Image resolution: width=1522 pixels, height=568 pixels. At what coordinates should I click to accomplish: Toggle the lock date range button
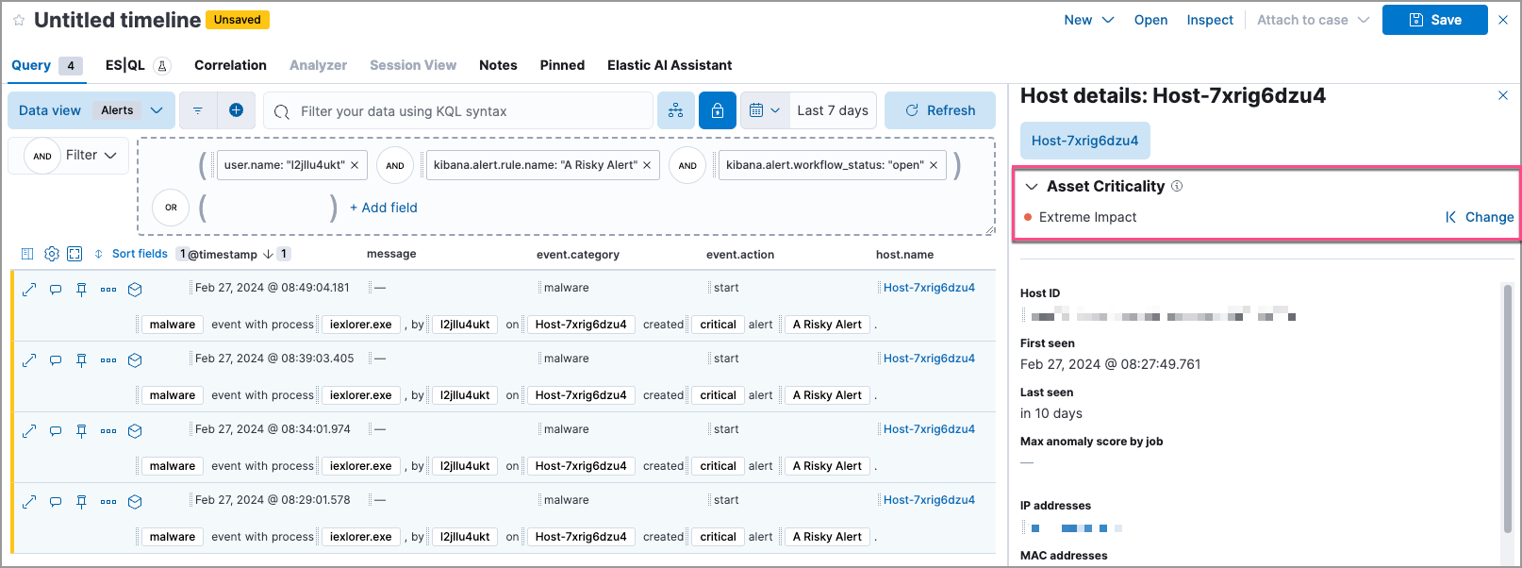click(717, 110)
